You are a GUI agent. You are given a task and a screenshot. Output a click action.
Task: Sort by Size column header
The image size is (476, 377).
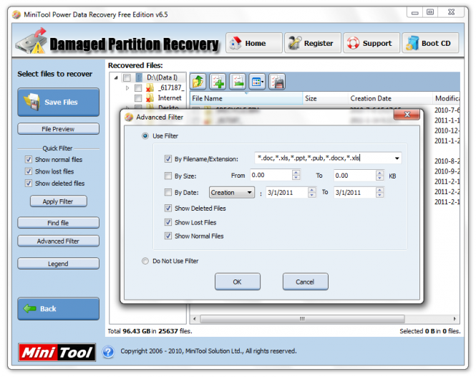click(x=326, y=98)
